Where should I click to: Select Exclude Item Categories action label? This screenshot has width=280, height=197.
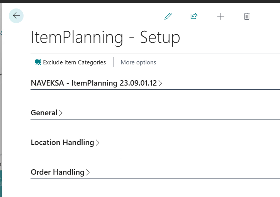click(74, 62)
